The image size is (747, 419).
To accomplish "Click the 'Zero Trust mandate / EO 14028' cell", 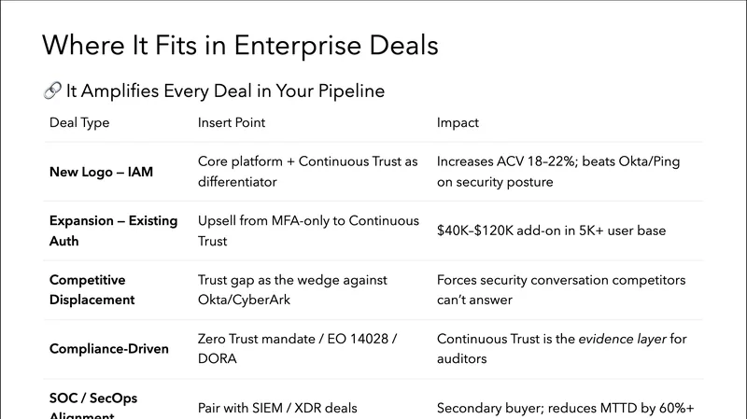I will point(297,349).
